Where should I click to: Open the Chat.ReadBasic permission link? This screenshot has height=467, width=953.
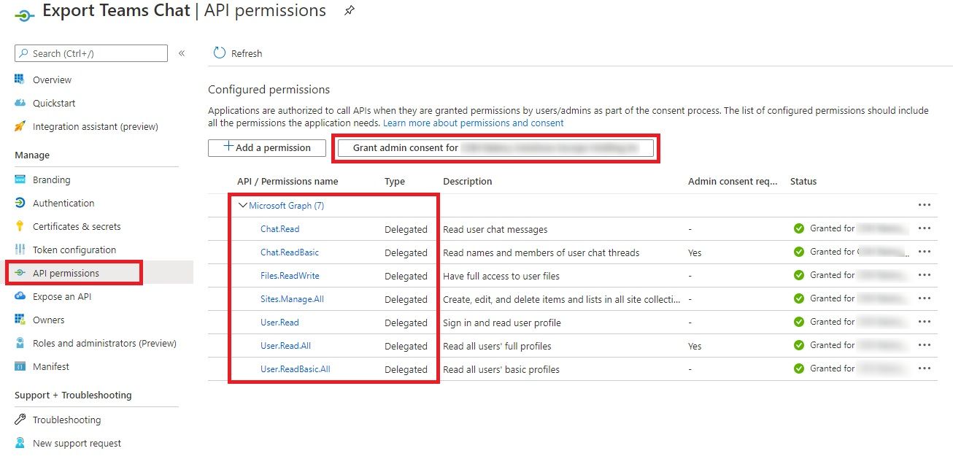click(x=290, y=252)
